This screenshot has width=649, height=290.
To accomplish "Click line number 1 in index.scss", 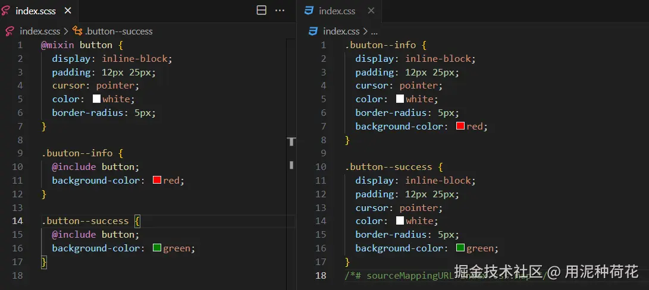I will coord(20,45).
